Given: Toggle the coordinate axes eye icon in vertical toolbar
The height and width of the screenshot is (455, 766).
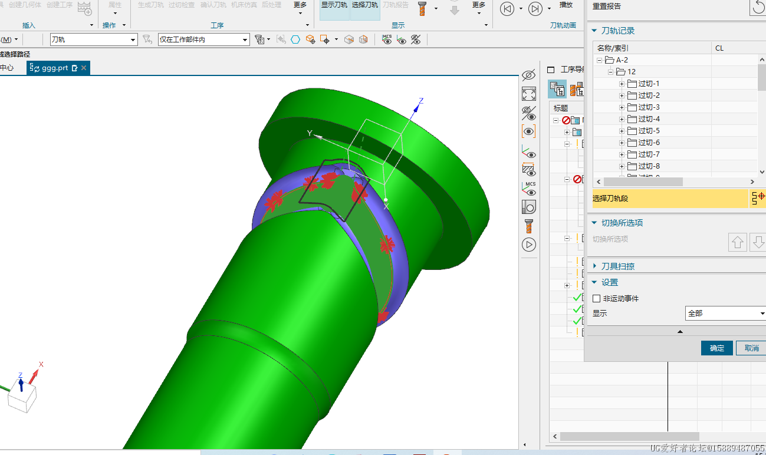Looking at the screenshot, I should (529, 151).
